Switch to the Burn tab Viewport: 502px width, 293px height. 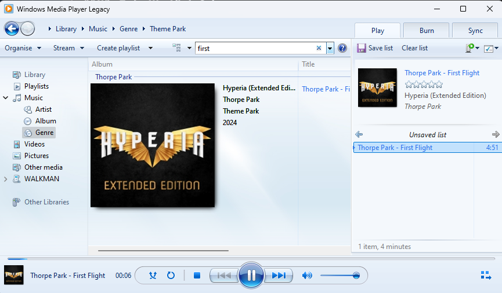click(x=427, y=31)
